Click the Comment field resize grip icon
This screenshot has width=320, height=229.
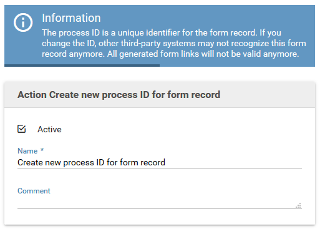(299, 205)
